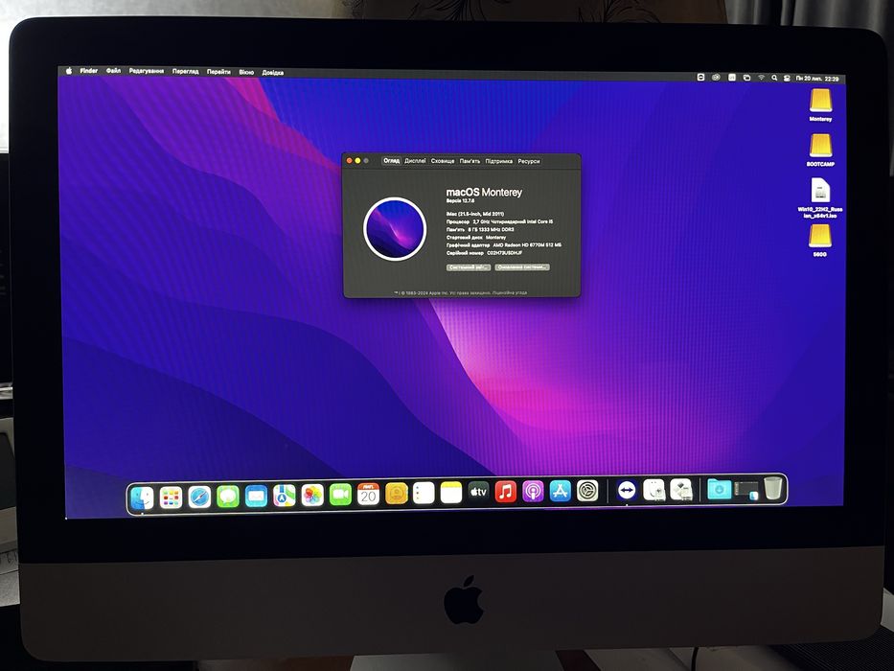
Task: Open the Вікно menu
Action: coord(246,72)
